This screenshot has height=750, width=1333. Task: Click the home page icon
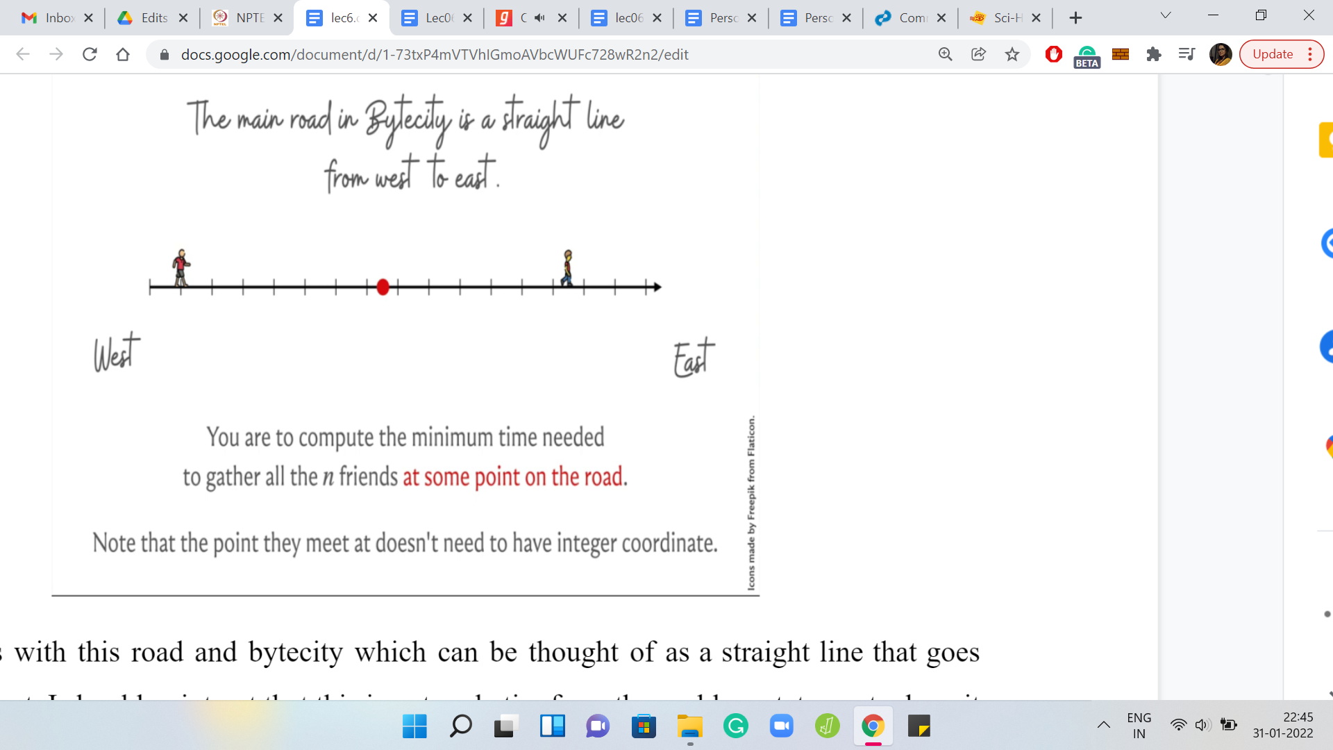123,54
